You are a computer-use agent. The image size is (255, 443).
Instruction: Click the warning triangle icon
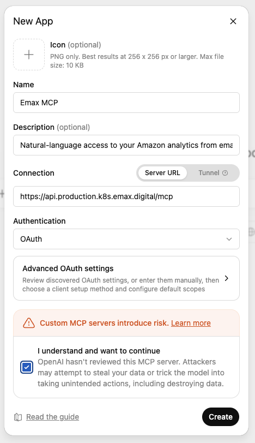coord(29,323)
